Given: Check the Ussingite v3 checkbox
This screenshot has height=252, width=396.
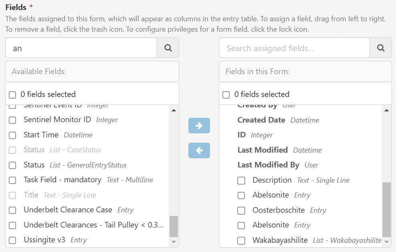Looking at the screenshot, I should click(x=12, y=240).
